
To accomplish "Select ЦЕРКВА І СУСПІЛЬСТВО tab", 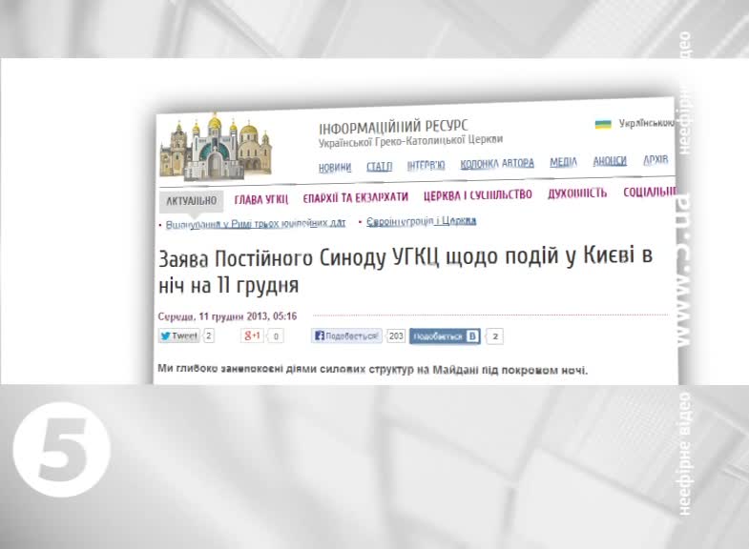I will coord(477,194).
